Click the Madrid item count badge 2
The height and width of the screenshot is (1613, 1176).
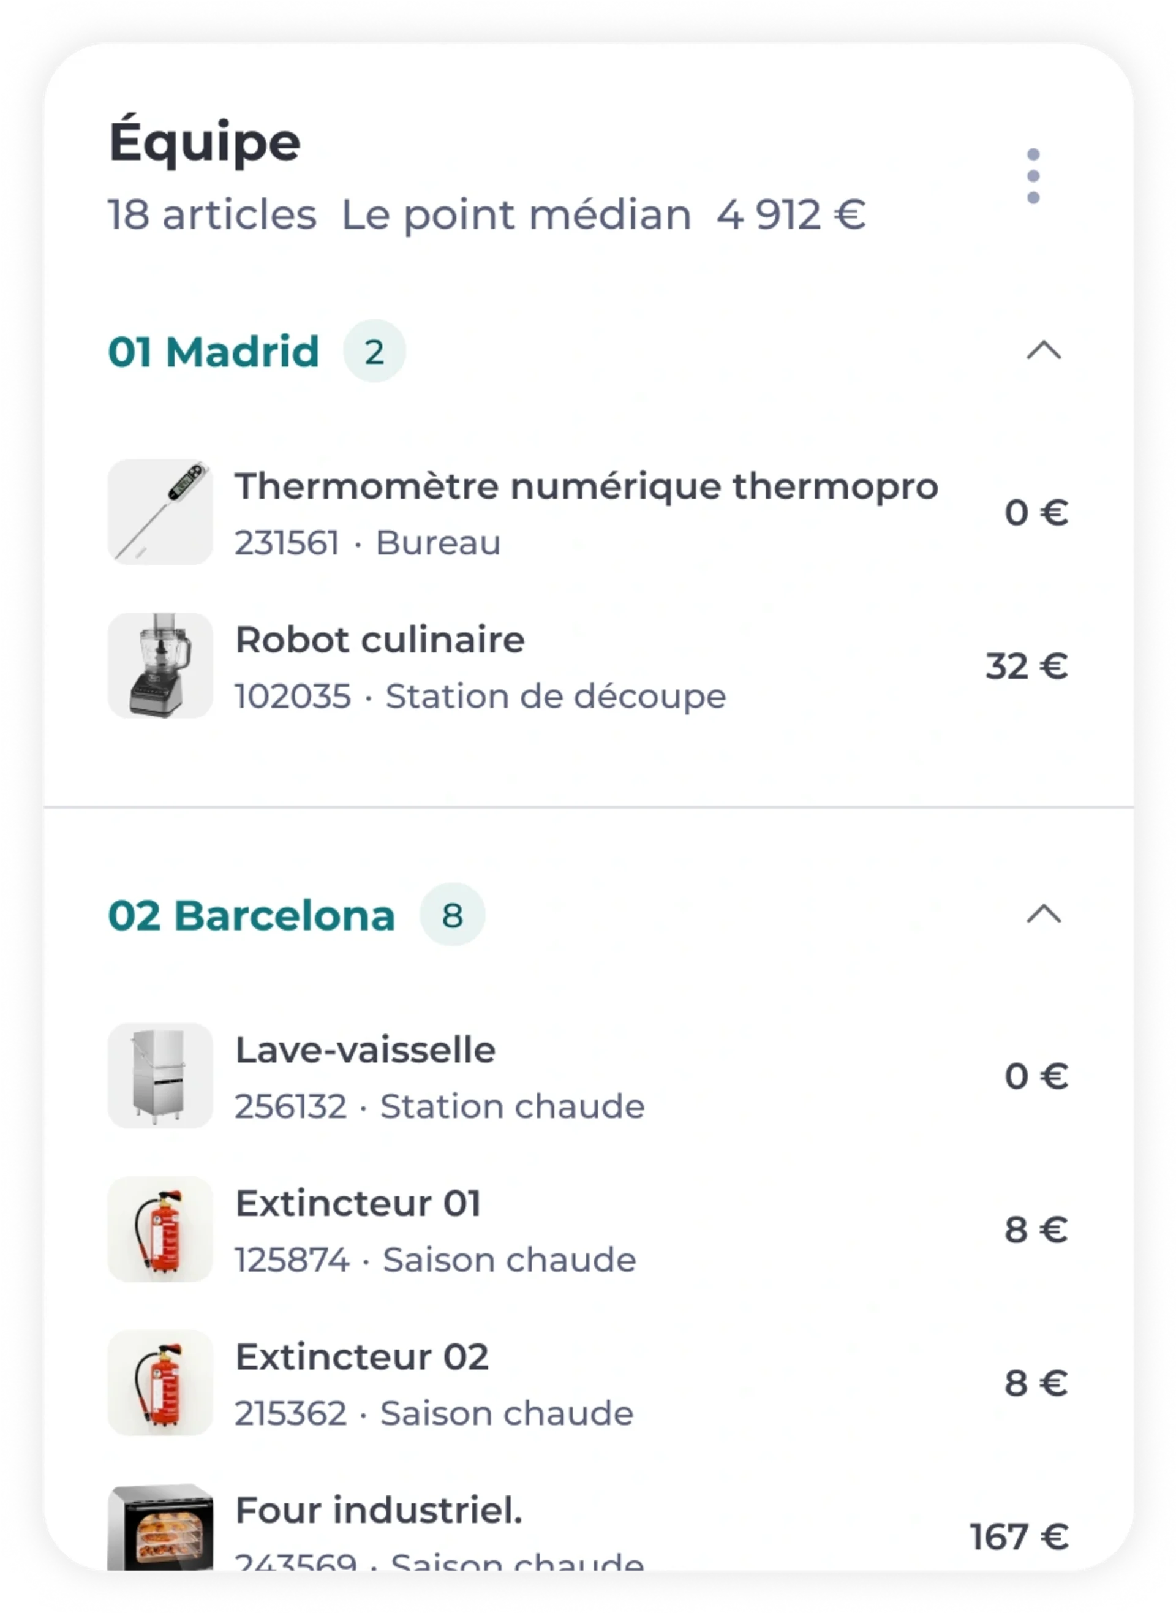[x=374, y=351]
